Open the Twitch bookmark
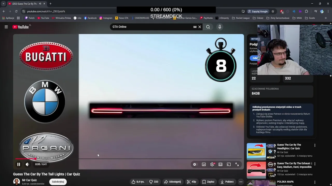 point(30,18)
